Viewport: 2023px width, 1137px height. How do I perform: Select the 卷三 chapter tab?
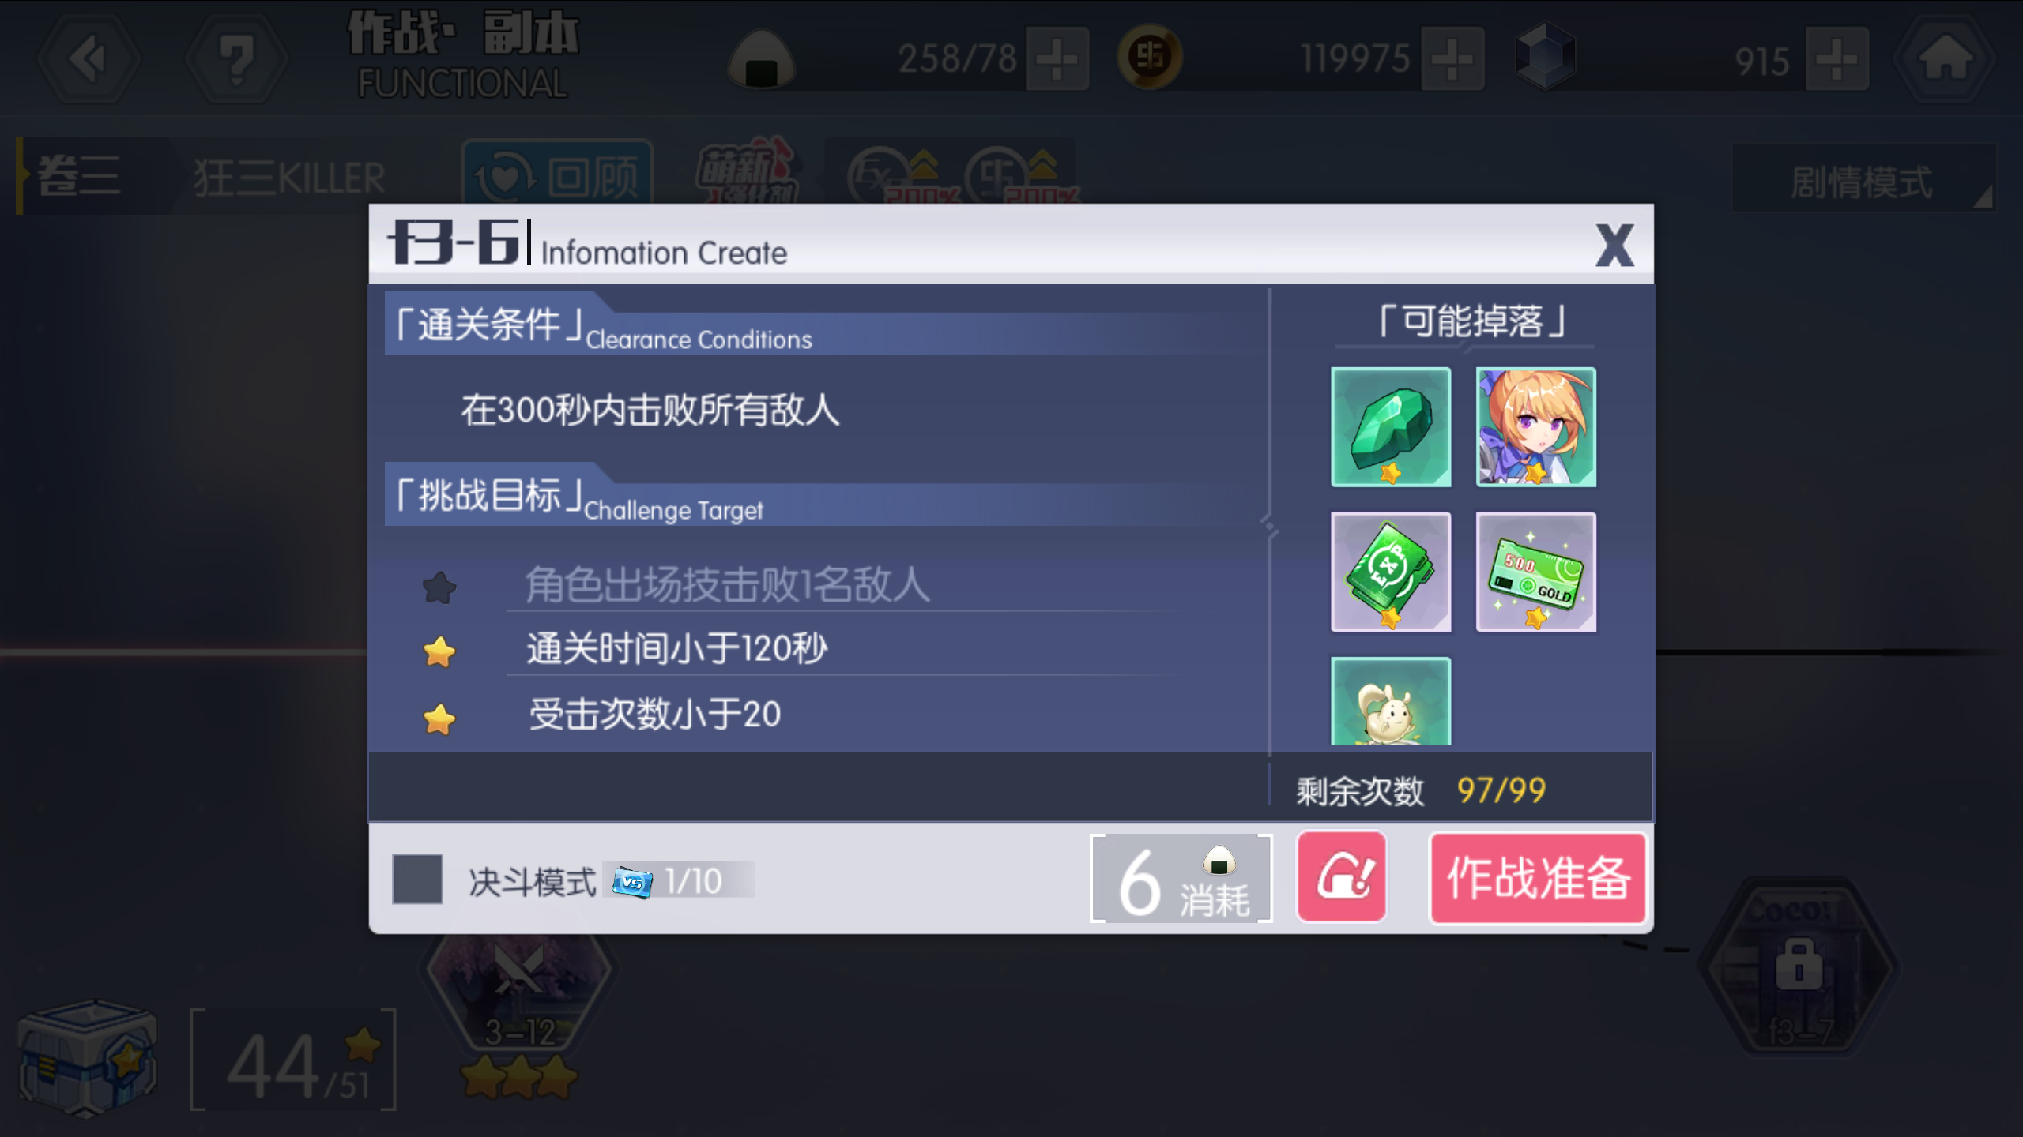coord(79,175)
